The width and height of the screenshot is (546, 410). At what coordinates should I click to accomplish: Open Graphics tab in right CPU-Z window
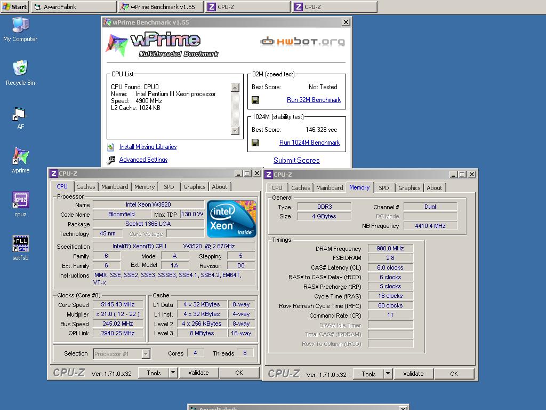coord(409,188)
